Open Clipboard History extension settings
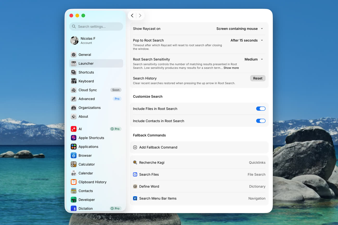The height and width of the screenshot is (225, 338). pos(96,182)
